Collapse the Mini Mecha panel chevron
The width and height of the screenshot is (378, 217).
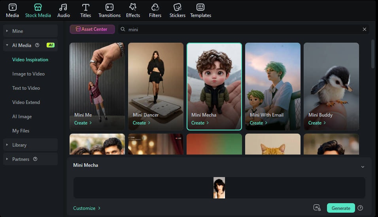(x=363, y=167)
